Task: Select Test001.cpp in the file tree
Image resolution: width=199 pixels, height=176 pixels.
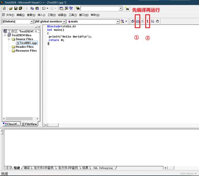Action: coord(28,43)
